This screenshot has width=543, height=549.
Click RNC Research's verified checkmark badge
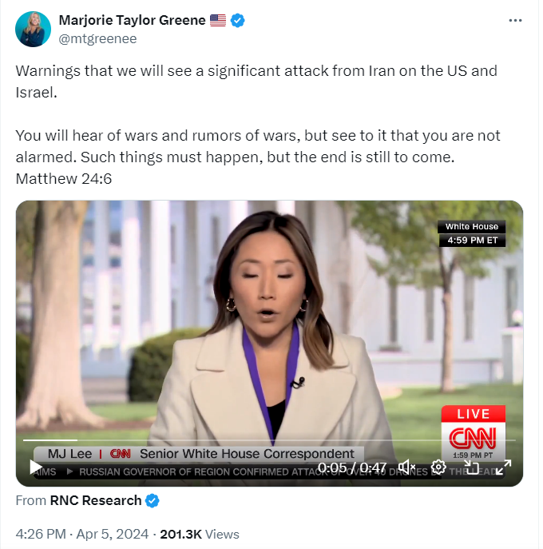tap(153, 500)
